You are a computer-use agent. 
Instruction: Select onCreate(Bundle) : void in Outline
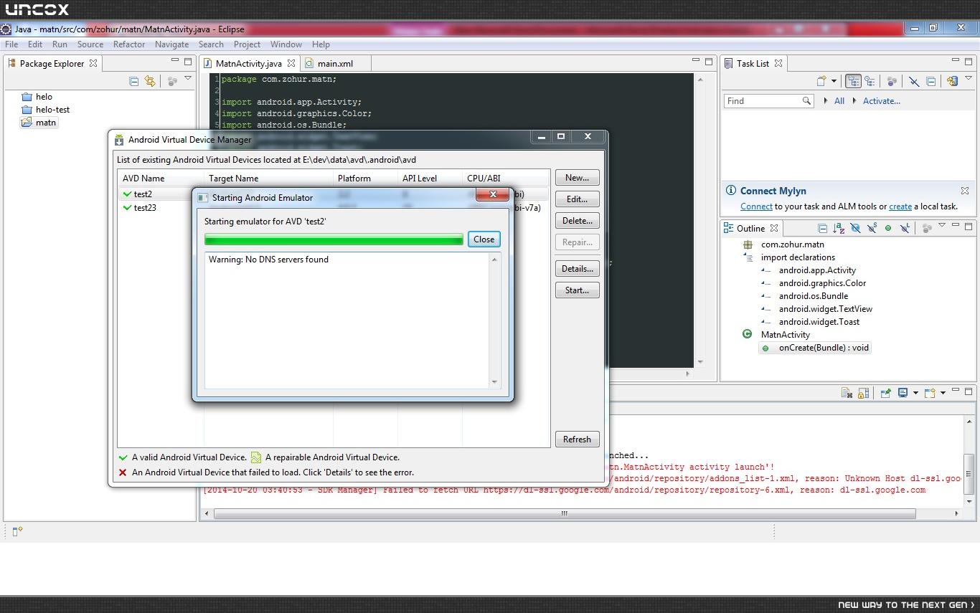(815, 348)
